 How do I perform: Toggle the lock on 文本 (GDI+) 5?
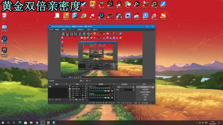[x=85, y=91]
